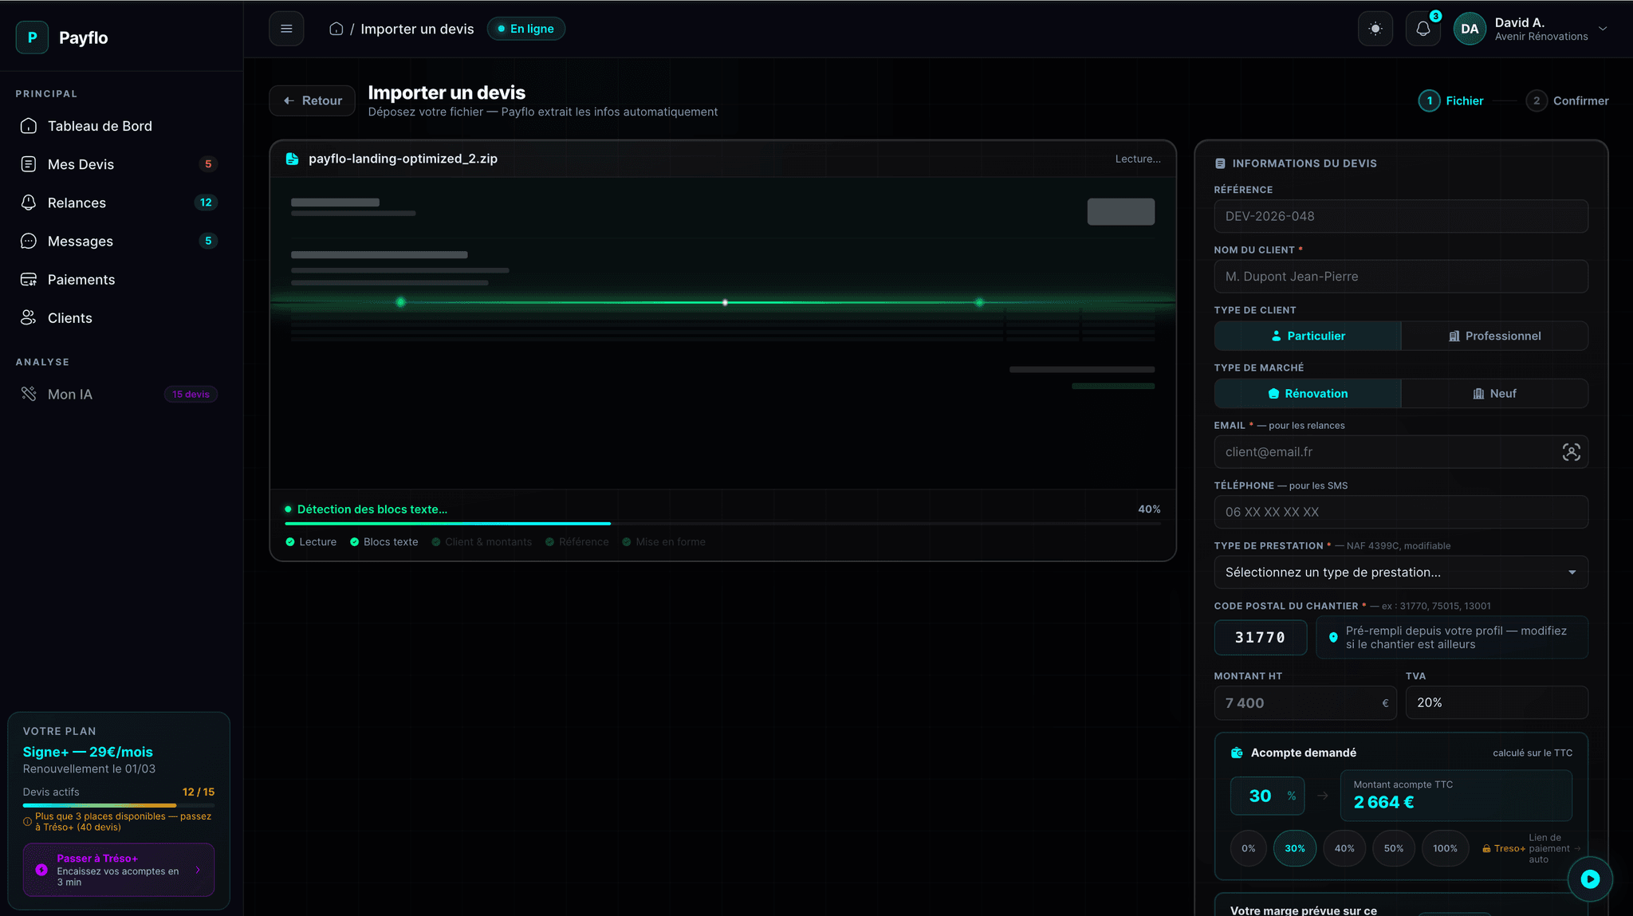The width and height of the screenshot is (1633, 916).
Task: Go to home via breadcrumb house icon
Action: pyautogui.click(x=336, y=29)
